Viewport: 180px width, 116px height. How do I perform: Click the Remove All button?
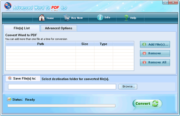click(155, 62)
